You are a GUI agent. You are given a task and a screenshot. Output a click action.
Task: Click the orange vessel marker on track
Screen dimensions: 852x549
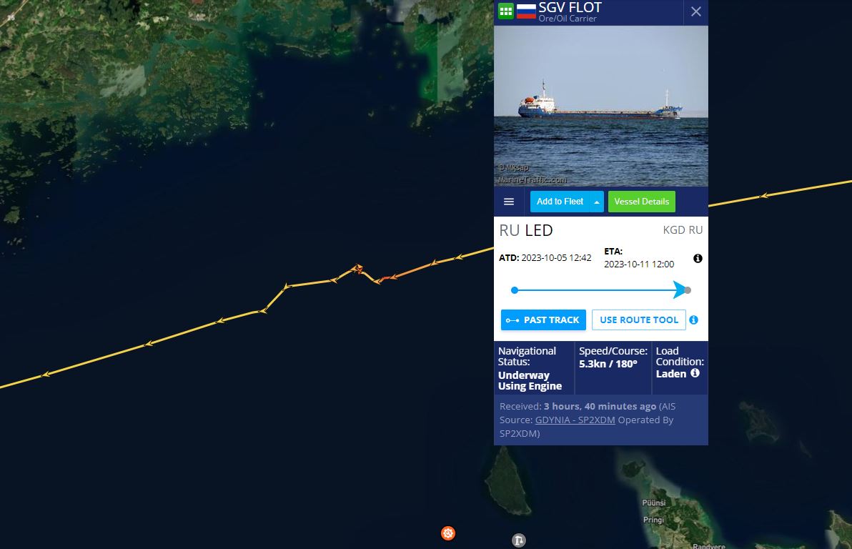pyautogui.click(x=358, y=268)
